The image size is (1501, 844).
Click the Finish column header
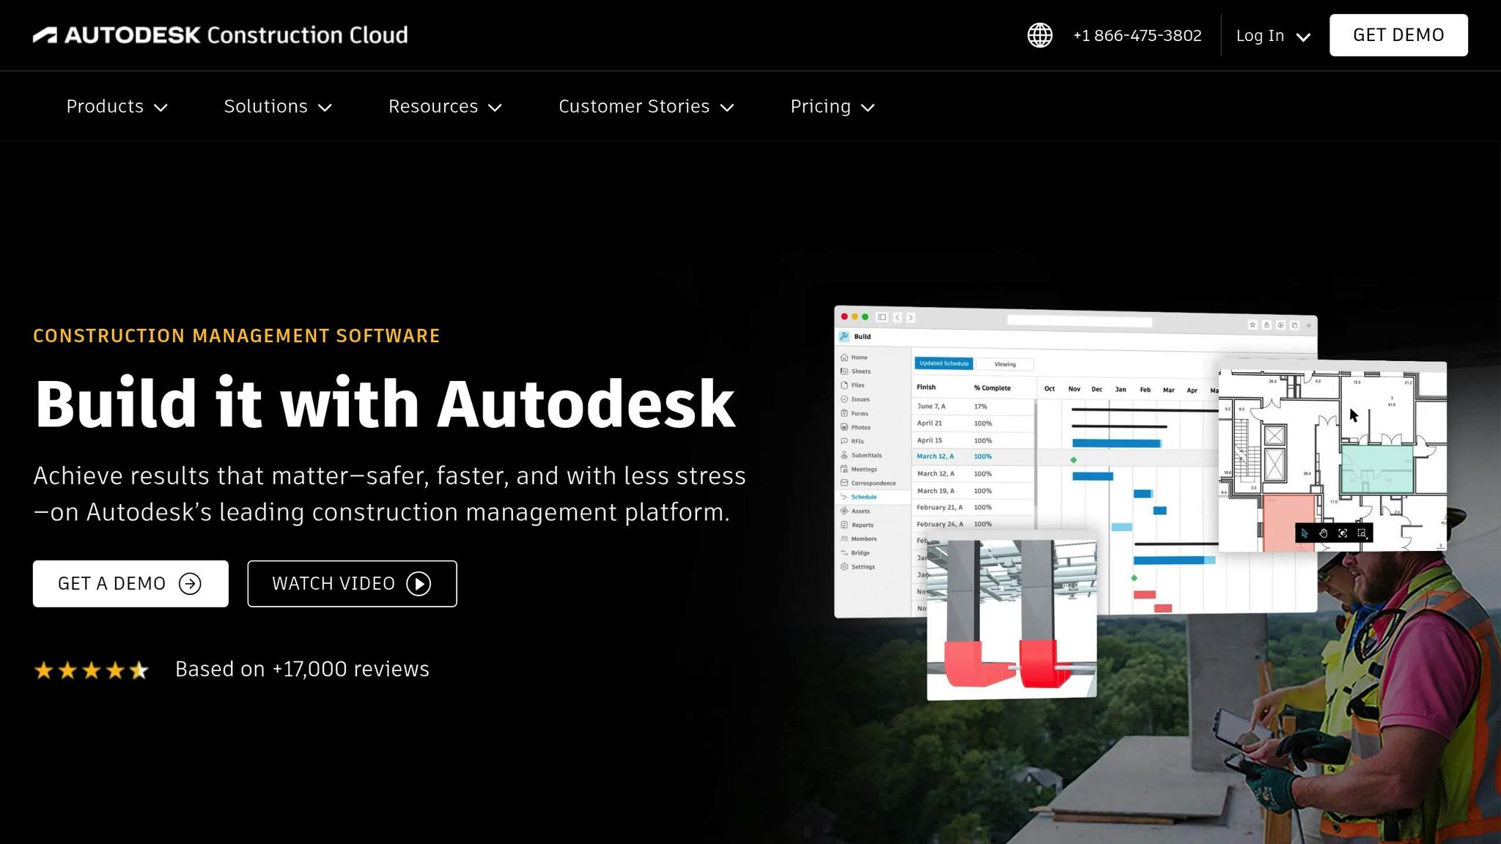tap(926, 387)
